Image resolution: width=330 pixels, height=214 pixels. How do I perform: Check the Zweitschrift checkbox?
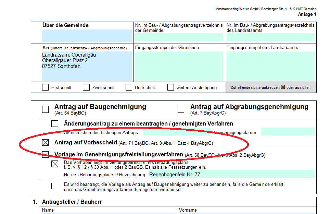click(86, 87)
